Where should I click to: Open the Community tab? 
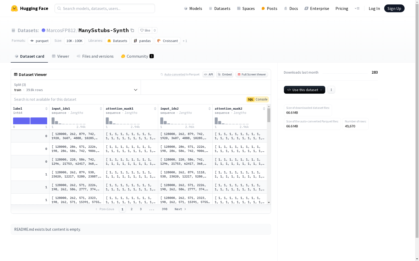(137, 56)
